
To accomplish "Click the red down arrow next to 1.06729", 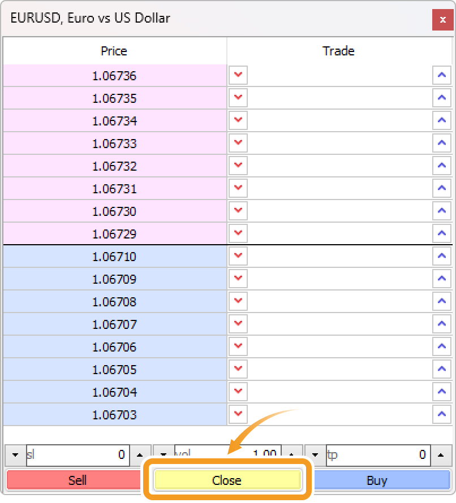I will [238, 233].
